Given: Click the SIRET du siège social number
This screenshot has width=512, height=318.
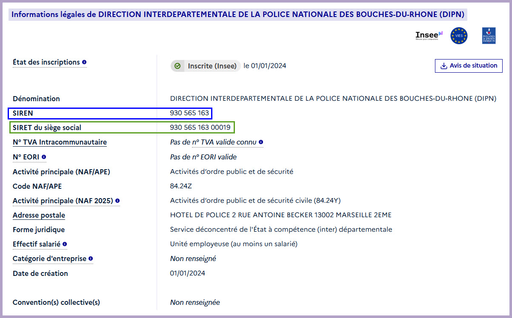Looking at the screenshot, I should coord(200,128).
